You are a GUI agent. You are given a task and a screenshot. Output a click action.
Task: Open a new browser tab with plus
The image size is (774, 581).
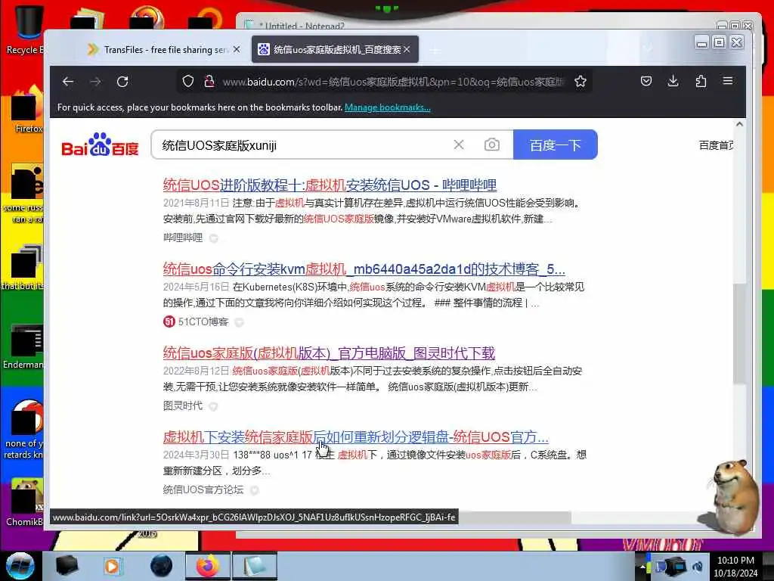[x=435, y=50]
